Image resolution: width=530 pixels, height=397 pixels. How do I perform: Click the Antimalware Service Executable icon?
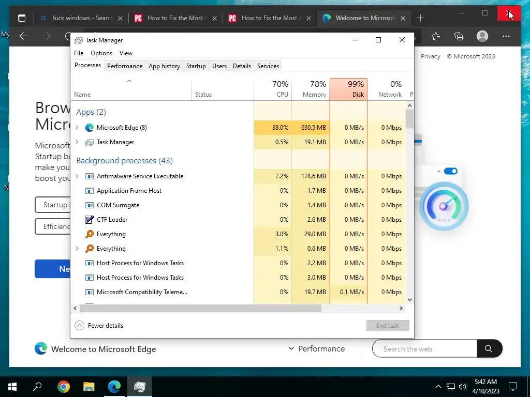[89, 176]
